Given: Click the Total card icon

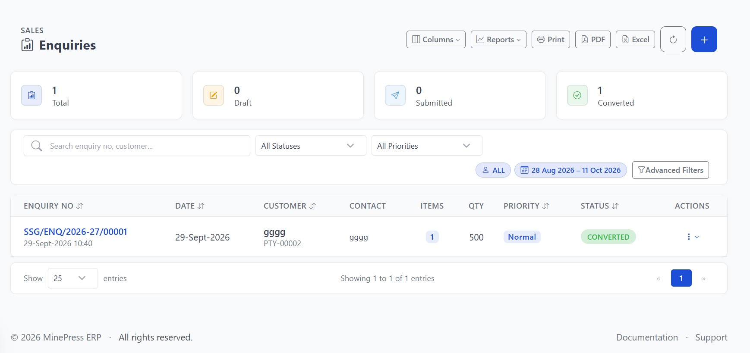Looking at the screenshot, I should [x=32, y=95].
